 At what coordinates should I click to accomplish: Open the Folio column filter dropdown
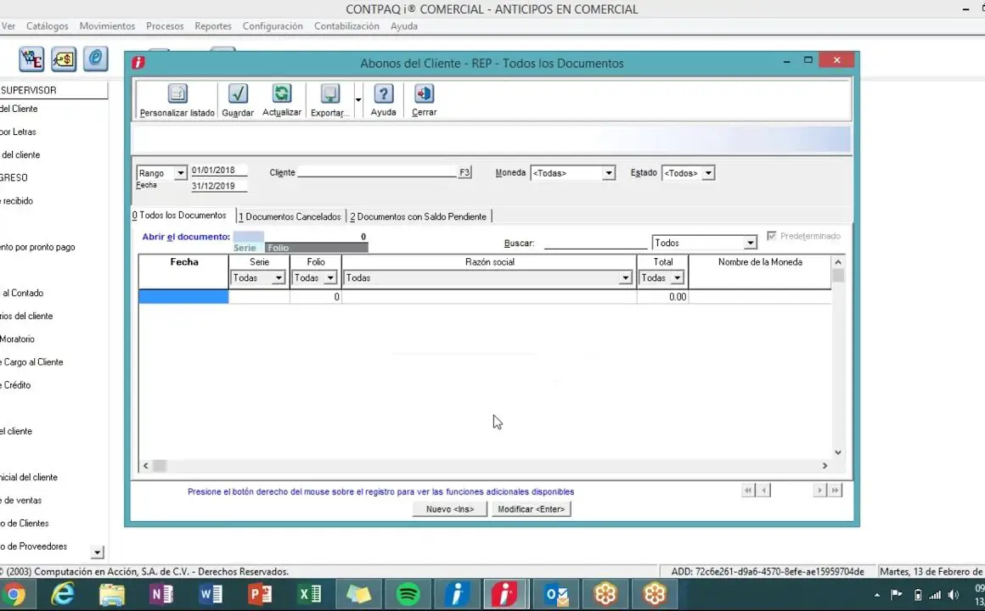(330, 278)
